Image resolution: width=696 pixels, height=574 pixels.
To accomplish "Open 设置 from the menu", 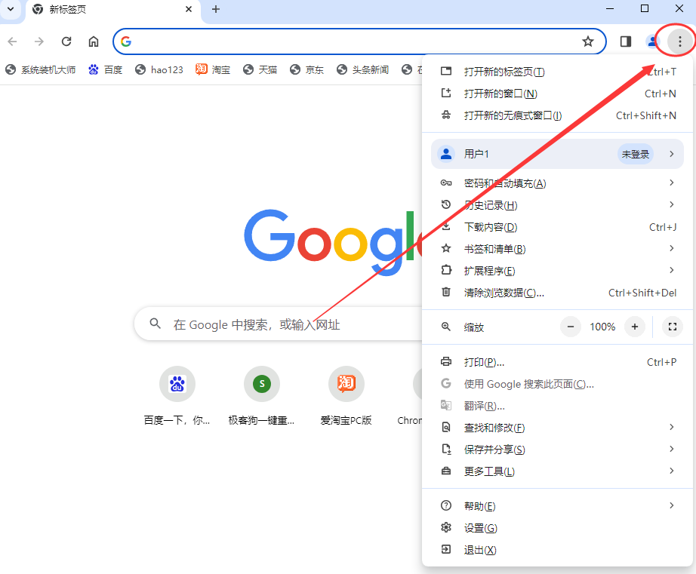I will tap(559, 528).
